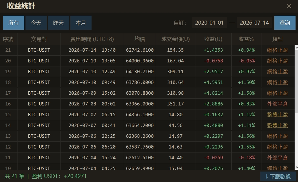This screenshot has width=298, height=182.
Task: Click 整體止盈 in row 14
Action: point(277,125)
